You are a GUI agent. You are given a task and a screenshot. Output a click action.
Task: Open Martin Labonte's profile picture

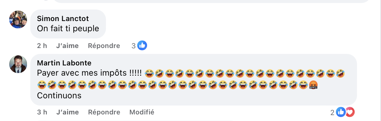click(x=18, y=64)
